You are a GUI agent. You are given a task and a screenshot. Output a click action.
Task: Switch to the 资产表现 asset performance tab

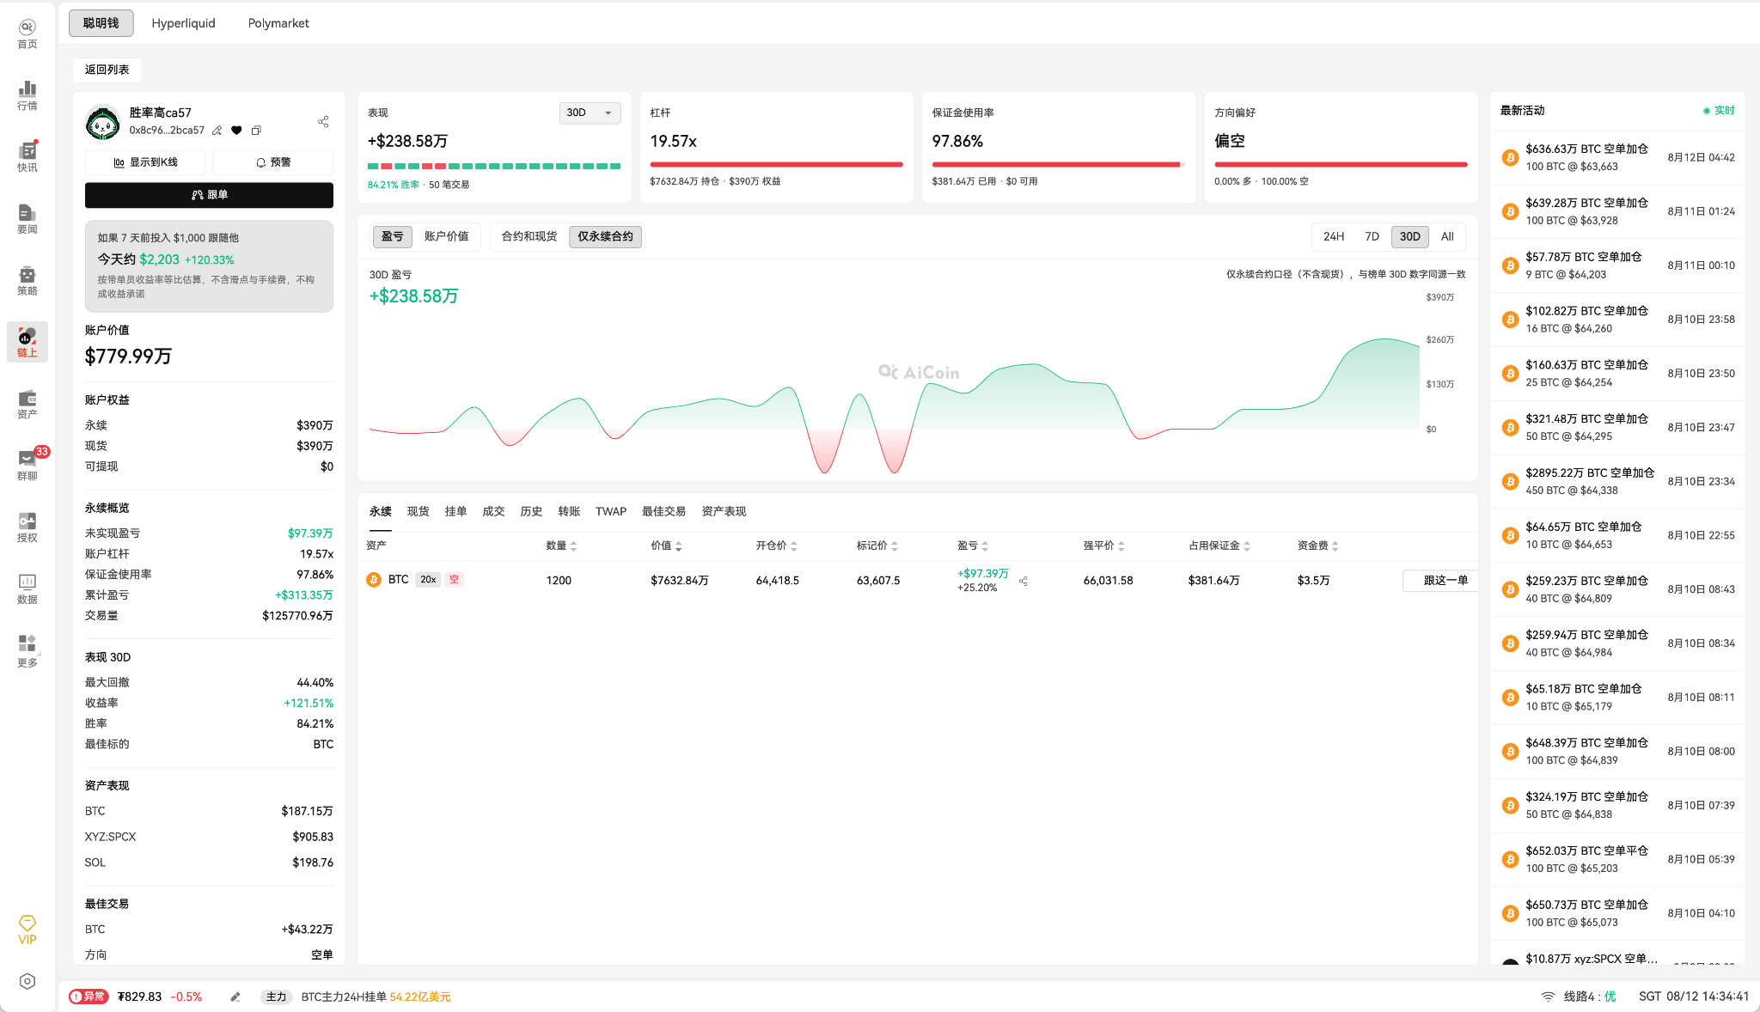[x=724, y=511]
